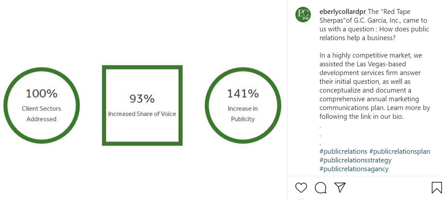
Task: Click the '100%' figure in the graphic
Action: (x=41, y=94)
